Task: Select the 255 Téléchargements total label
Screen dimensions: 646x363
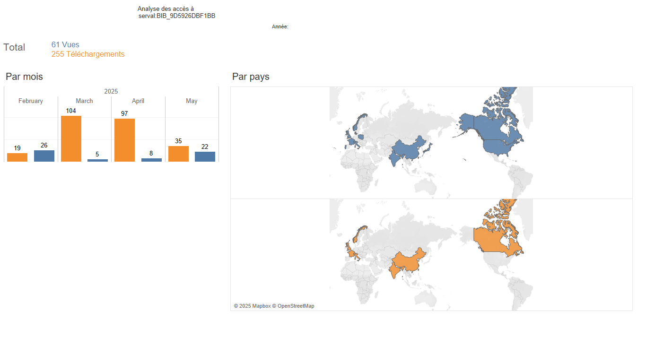Action: tap(88, 54)
